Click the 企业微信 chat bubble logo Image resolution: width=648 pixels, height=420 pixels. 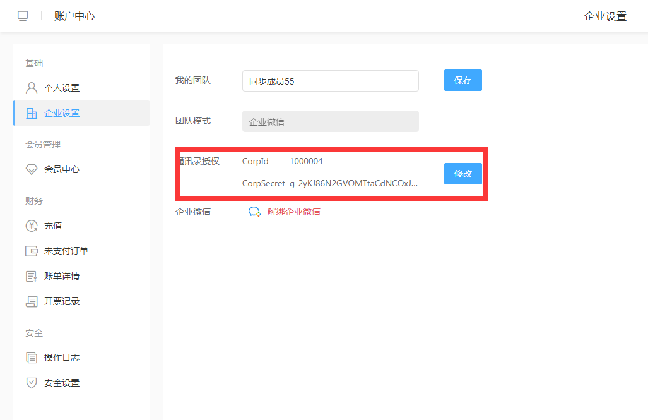pyautogui.click(x=254, y=212)
